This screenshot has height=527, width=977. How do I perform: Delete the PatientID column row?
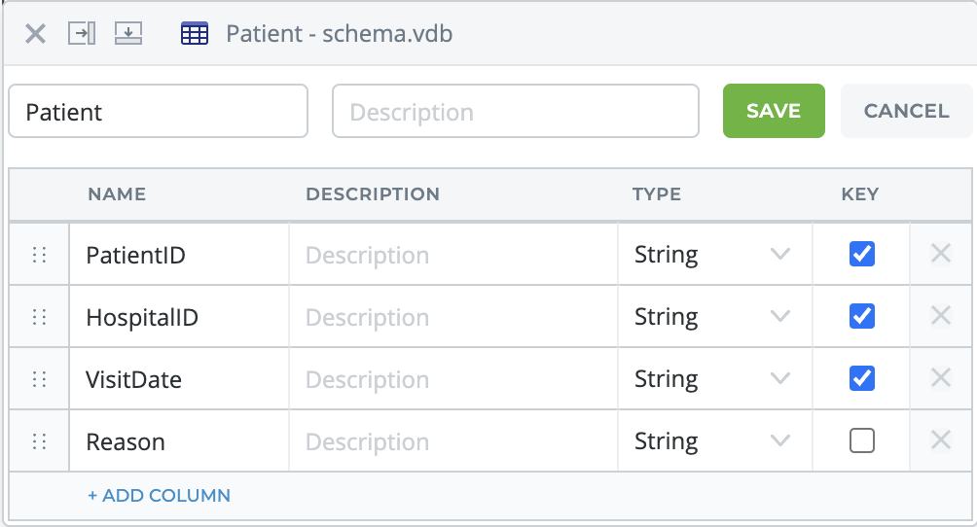click(x=940, y=255)
